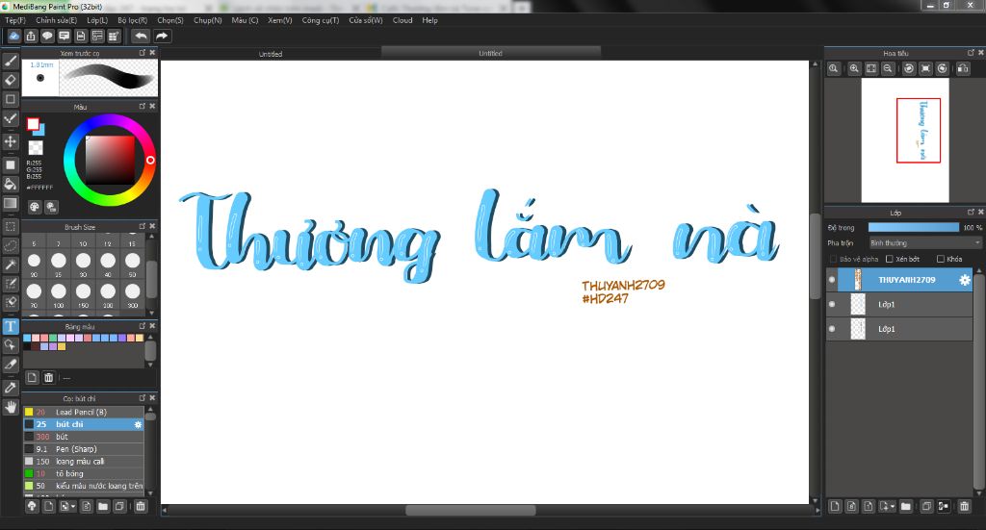Zoom out using the navigator magnifier minus
986x530 pixels.
[x=887, y=68]
